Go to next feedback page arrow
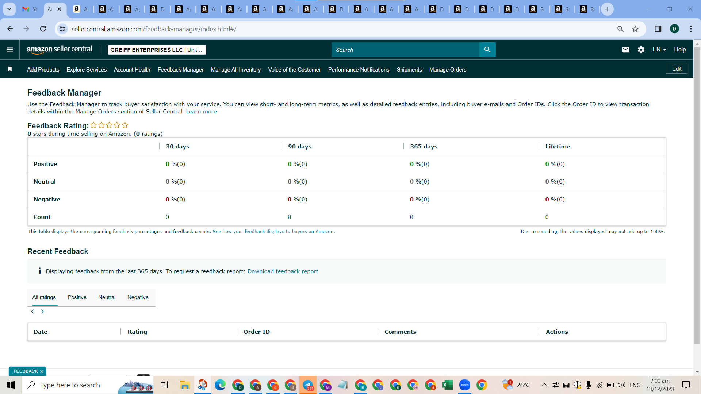The height and width of the screenshot is (394, 701). tap(42, 311)
